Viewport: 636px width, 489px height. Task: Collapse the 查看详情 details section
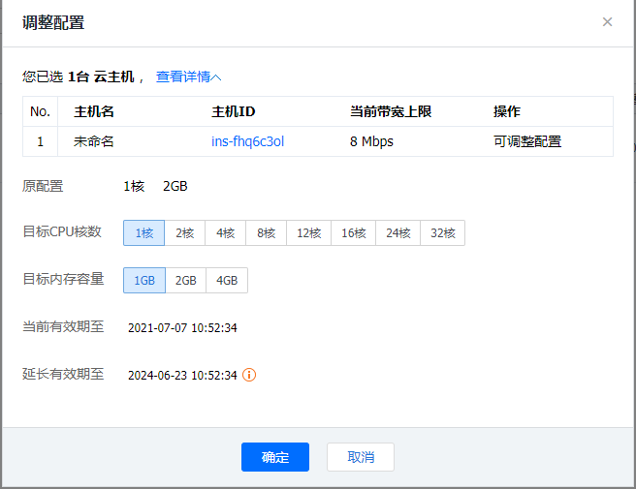tap(189, 76)
